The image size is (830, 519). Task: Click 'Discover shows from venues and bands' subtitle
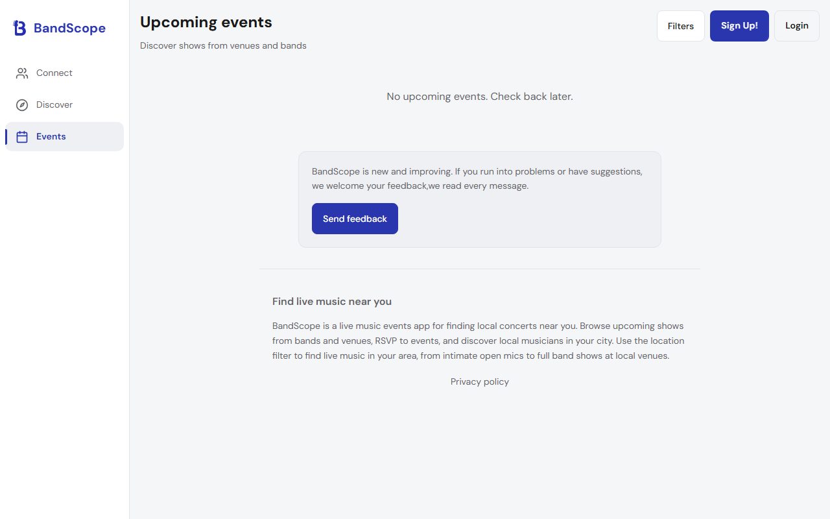click(223, 45)
